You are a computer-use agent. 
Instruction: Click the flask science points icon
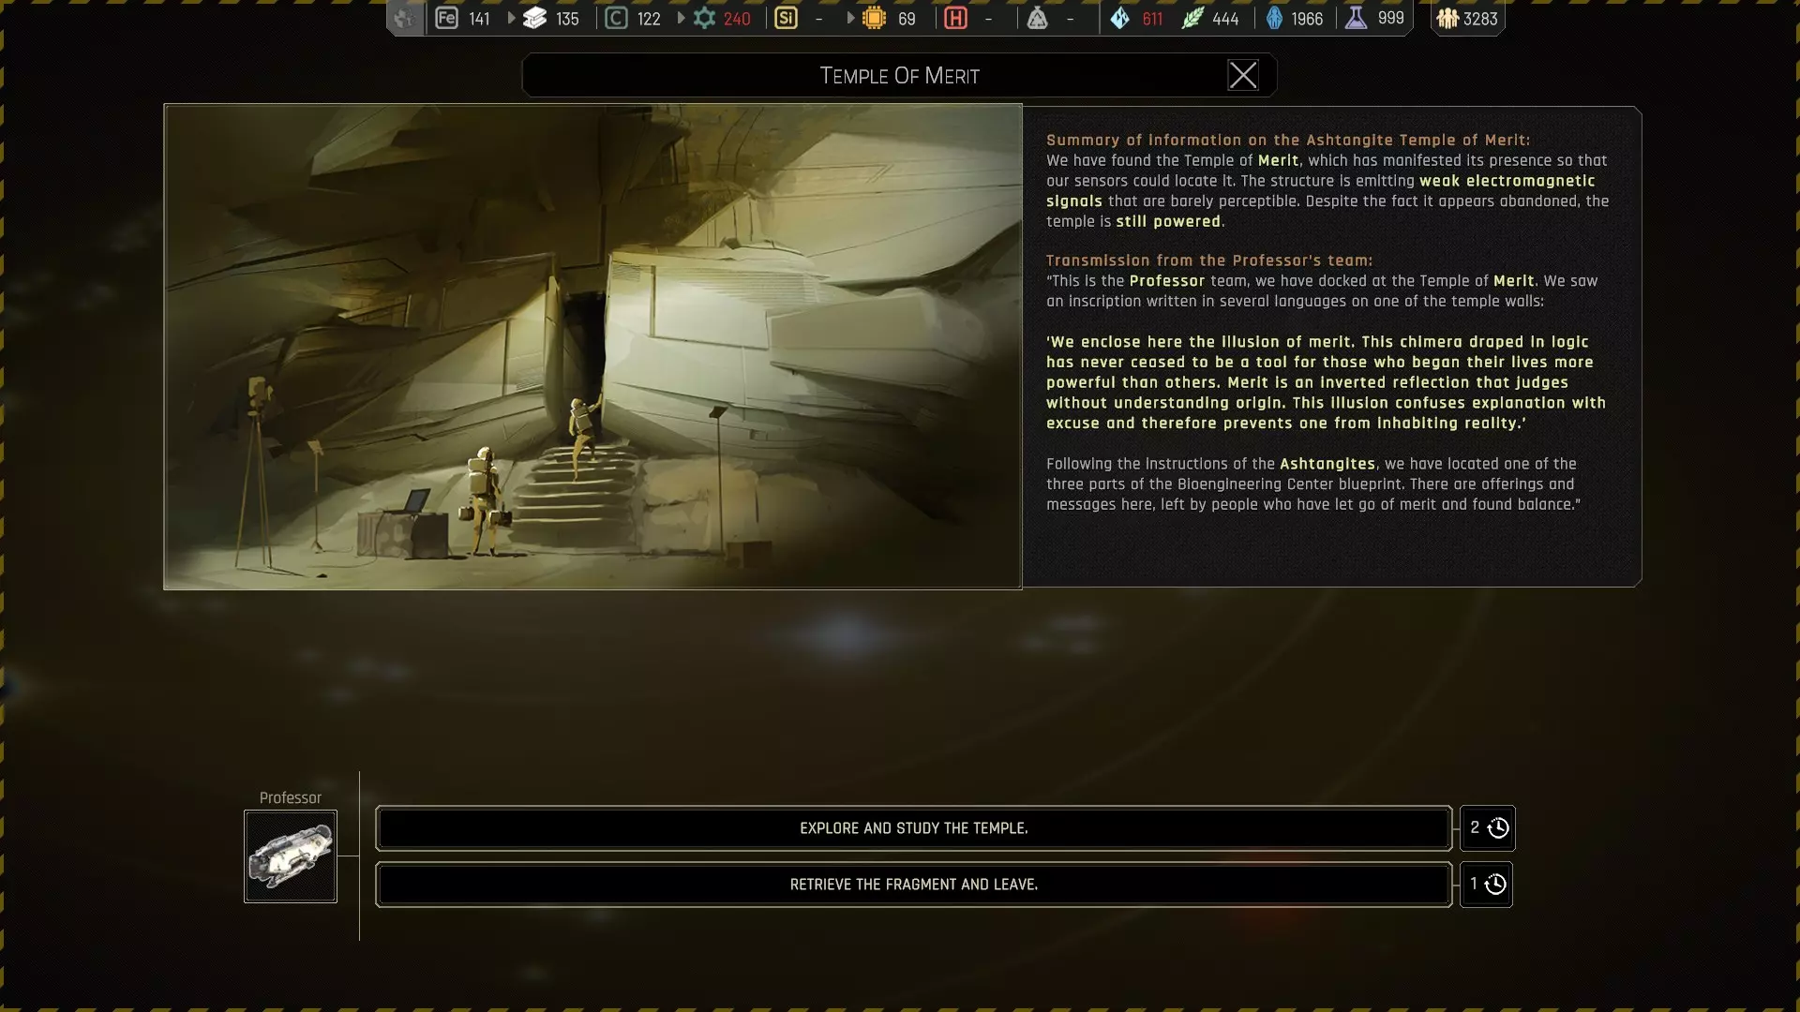tap(1356, 18)
